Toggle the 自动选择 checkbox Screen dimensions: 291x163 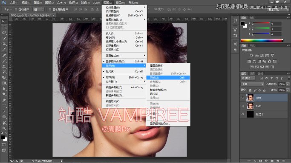[x=16, y=9]
